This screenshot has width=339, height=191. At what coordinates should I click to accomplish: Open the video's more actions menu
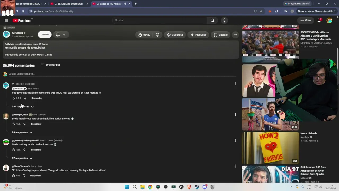(x=235, y=35)
